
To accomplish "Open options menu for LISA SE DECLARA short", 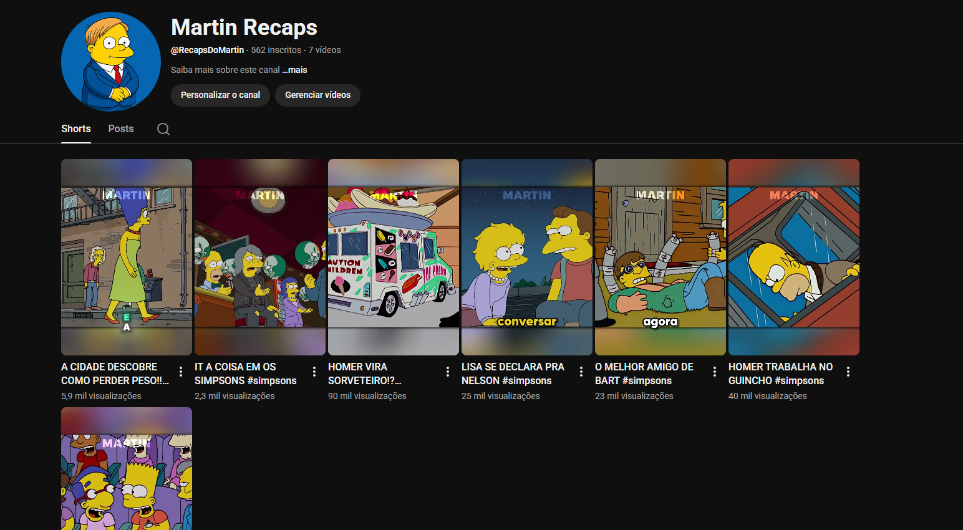I will click(581, 372).
